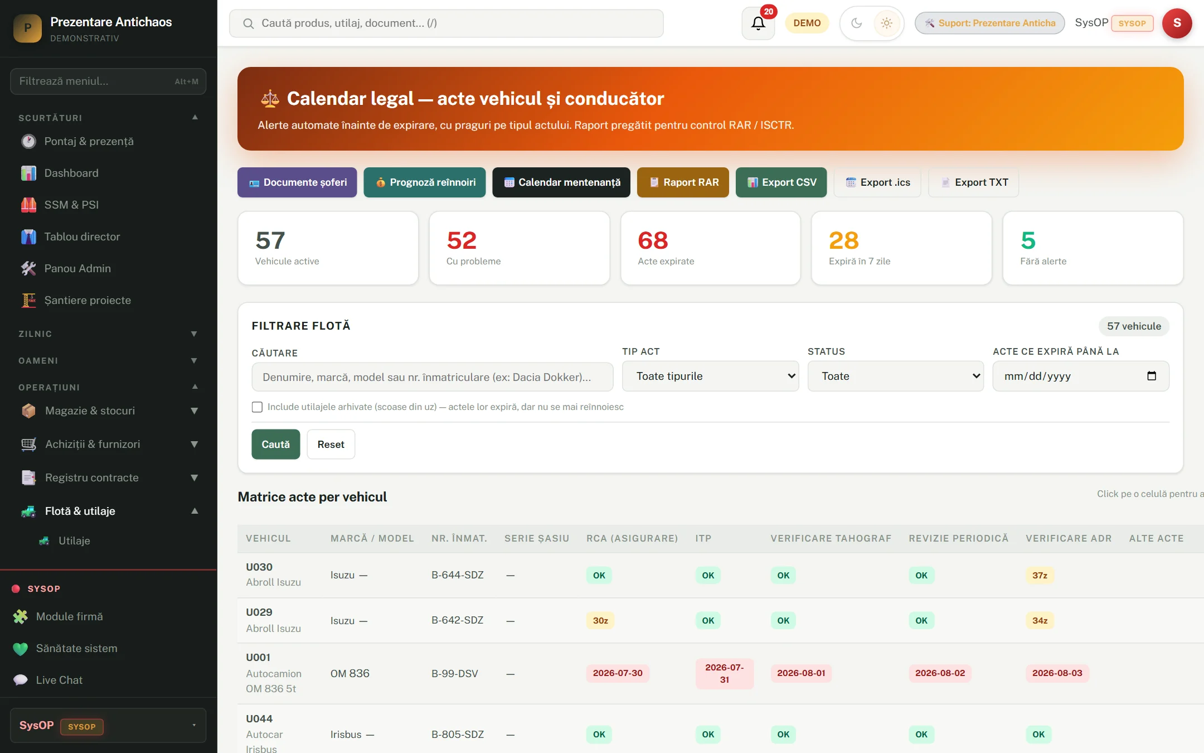Click the Suport: Prezentare Anticha button

(990, 23)
